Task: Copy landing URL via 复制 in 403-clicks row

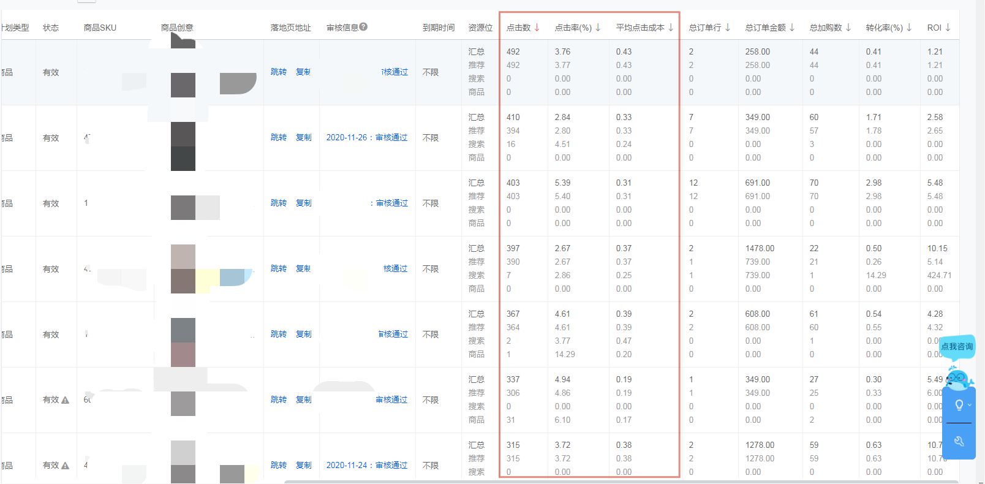Action: (x=304, y=203)
